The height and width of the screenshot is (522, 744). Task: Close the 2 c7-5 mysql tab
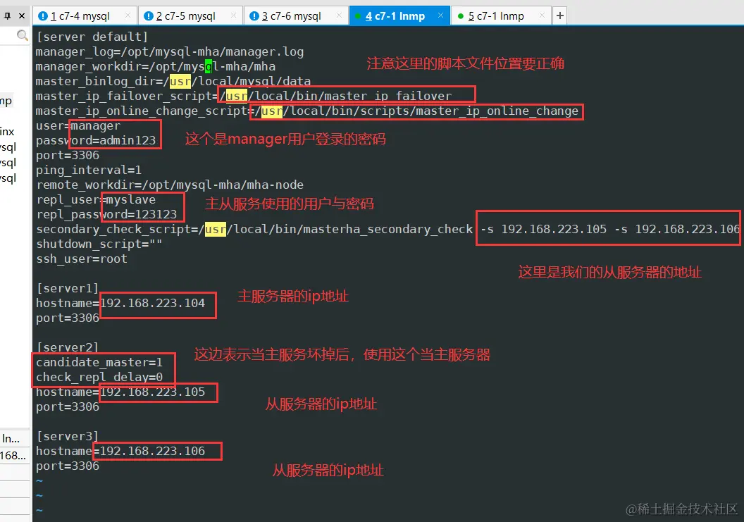(233, 15)
